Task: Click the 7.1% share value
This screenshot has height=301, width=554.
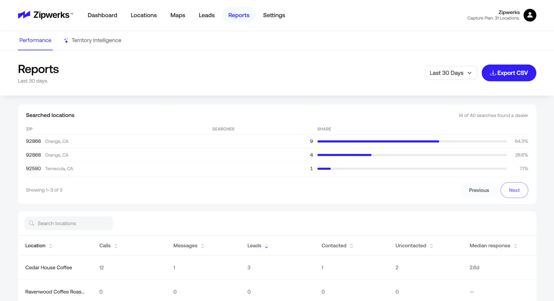Action: pyautogui.click(x=524, y=169)
